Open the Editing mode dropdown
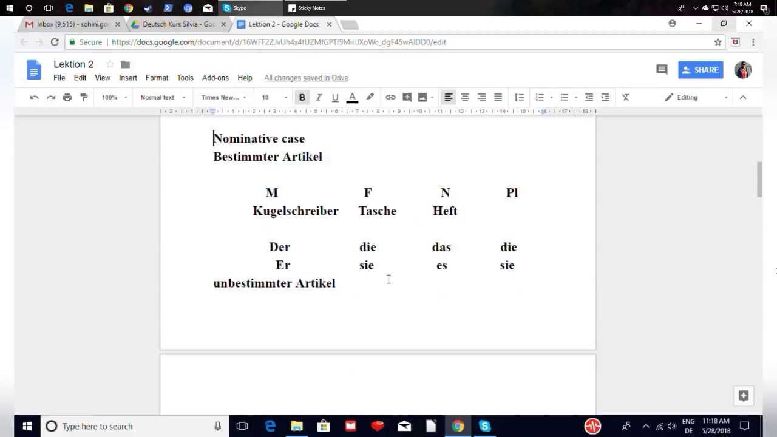The width and height of the screenshot is (777, 437). (697, 97)
